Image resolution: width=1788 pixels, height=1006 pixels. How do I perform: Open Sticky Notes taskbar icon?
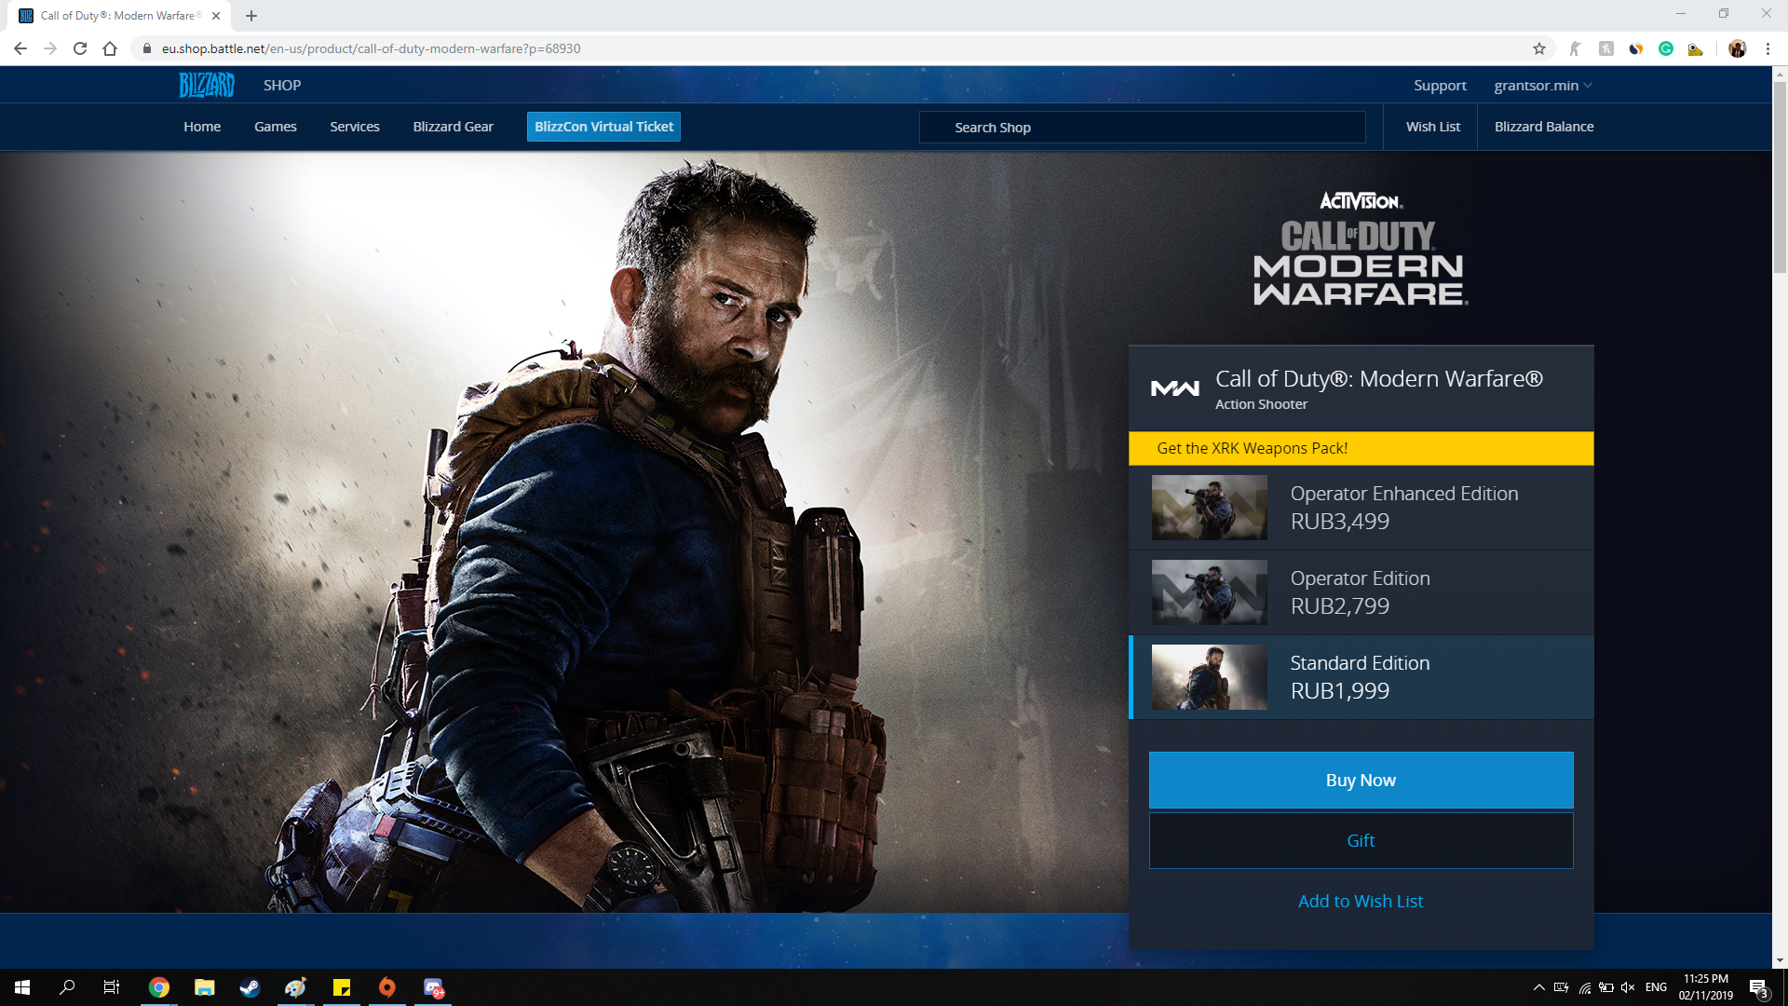(342, 987)
